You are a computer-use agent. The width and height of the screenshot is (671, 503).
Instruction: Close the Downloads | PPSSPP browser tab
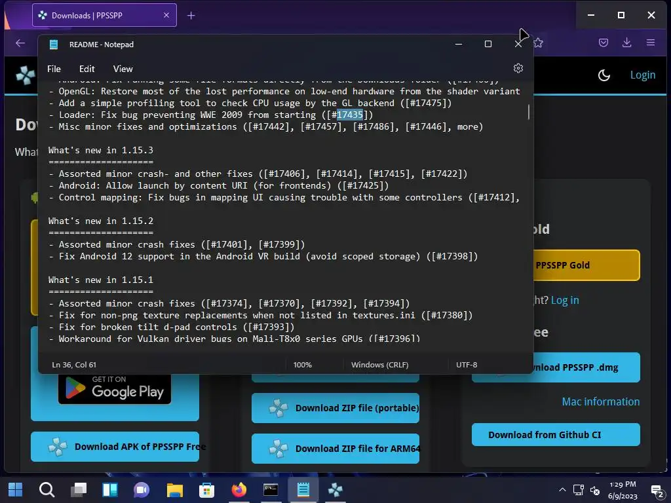(x=166, y=16)
